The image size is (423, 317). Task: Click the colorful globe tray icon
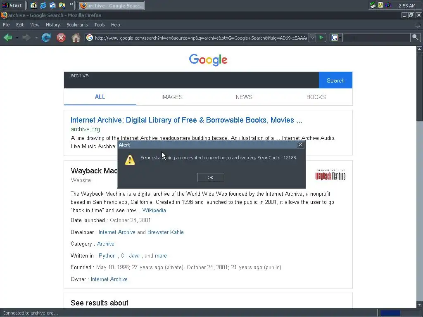point(388,5)
